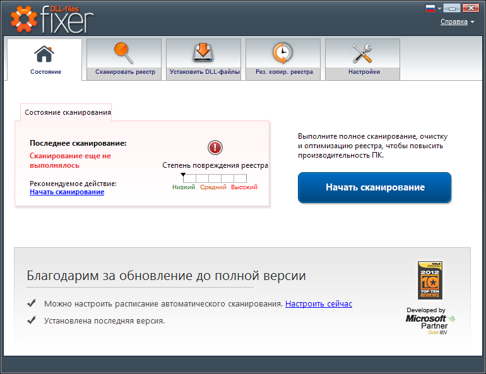Click Благодарим за обновление до полной версии heading
Screen dimensions: 486x374
point(166,275)
